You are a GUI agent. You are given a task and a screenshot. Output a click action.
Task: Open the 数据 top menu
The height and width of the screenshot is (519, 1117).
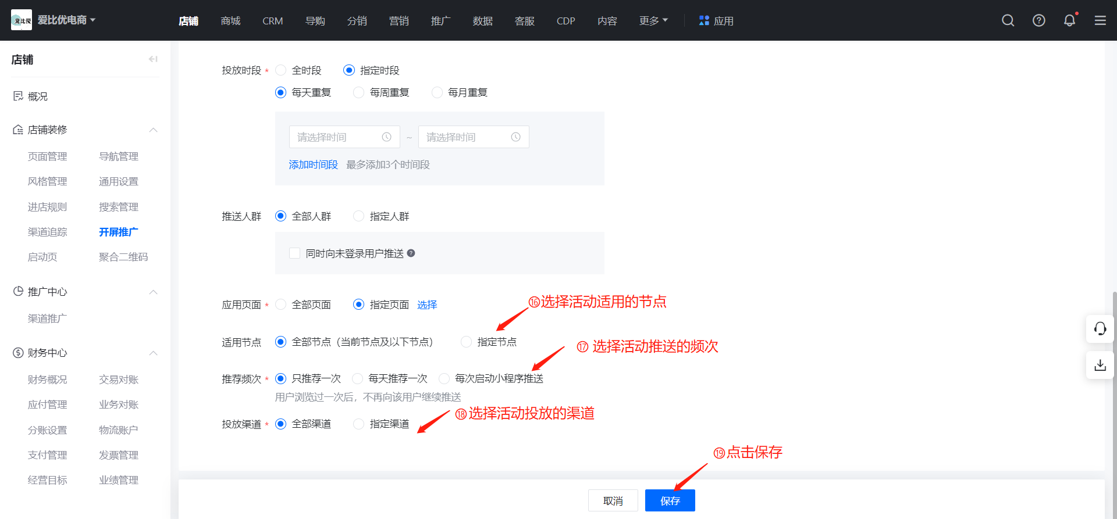[482, 21]
